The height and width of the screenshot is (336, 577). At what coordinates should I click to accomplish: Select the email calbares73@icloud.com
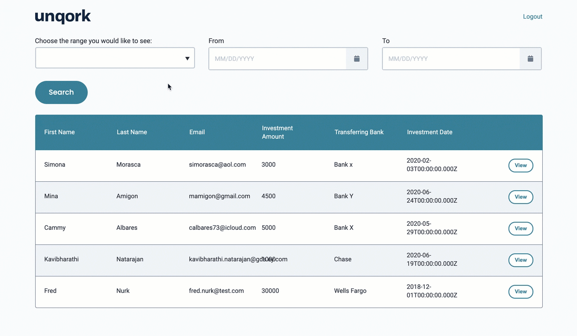coord(222,228)
